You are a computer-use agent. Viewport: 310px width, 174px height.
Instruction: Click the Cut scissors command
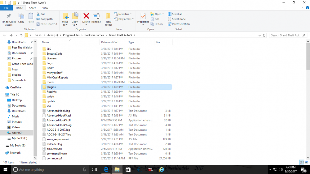click(41, 14)
